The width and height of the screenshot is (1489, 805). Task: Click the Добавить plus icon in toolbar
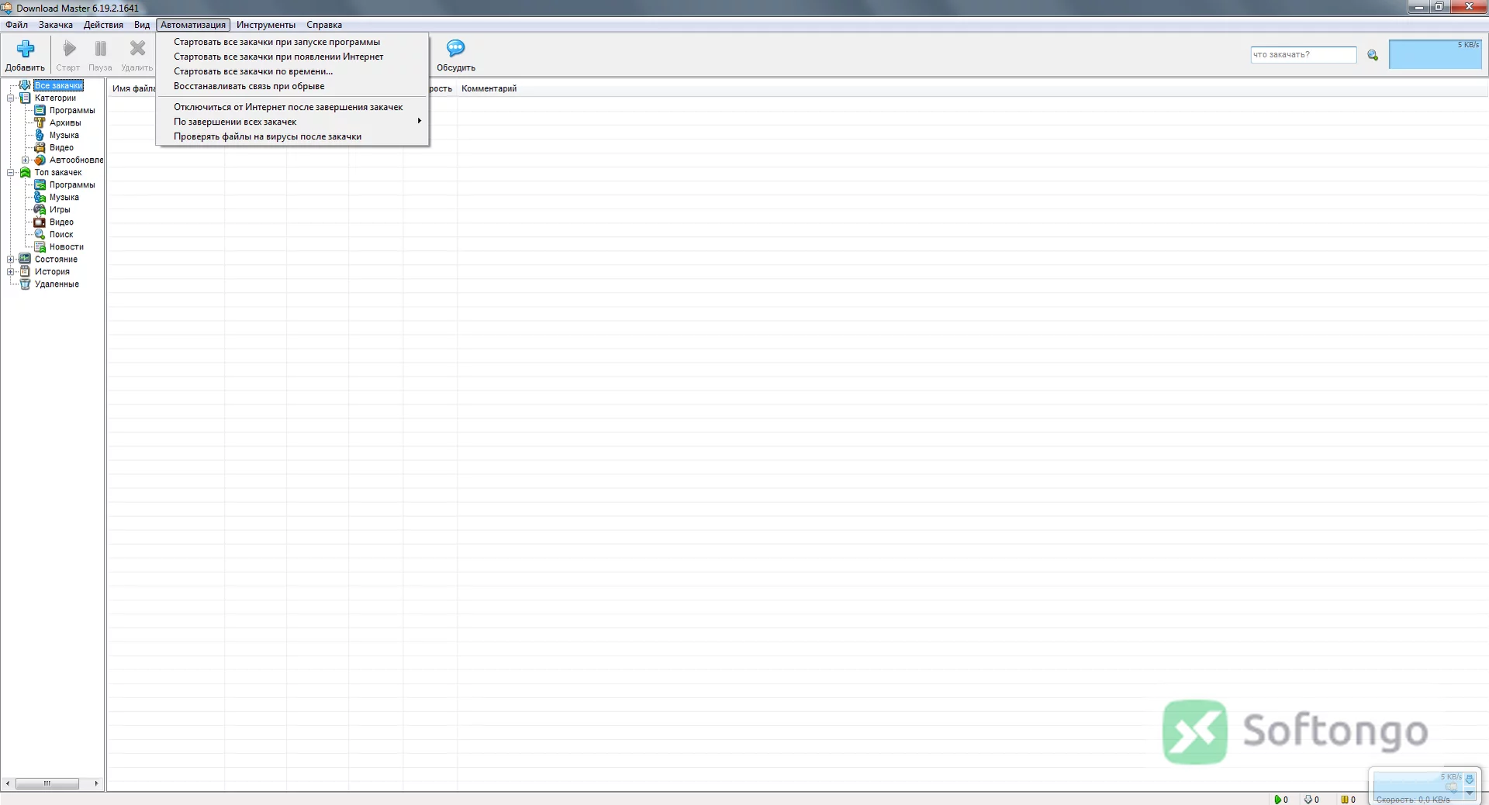click(26, 49)
